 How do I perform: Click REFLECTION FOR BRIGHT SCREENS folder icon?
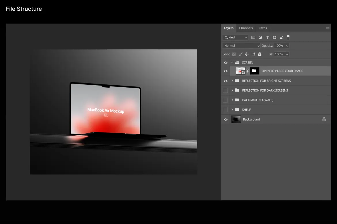click(x=237, y=81)
